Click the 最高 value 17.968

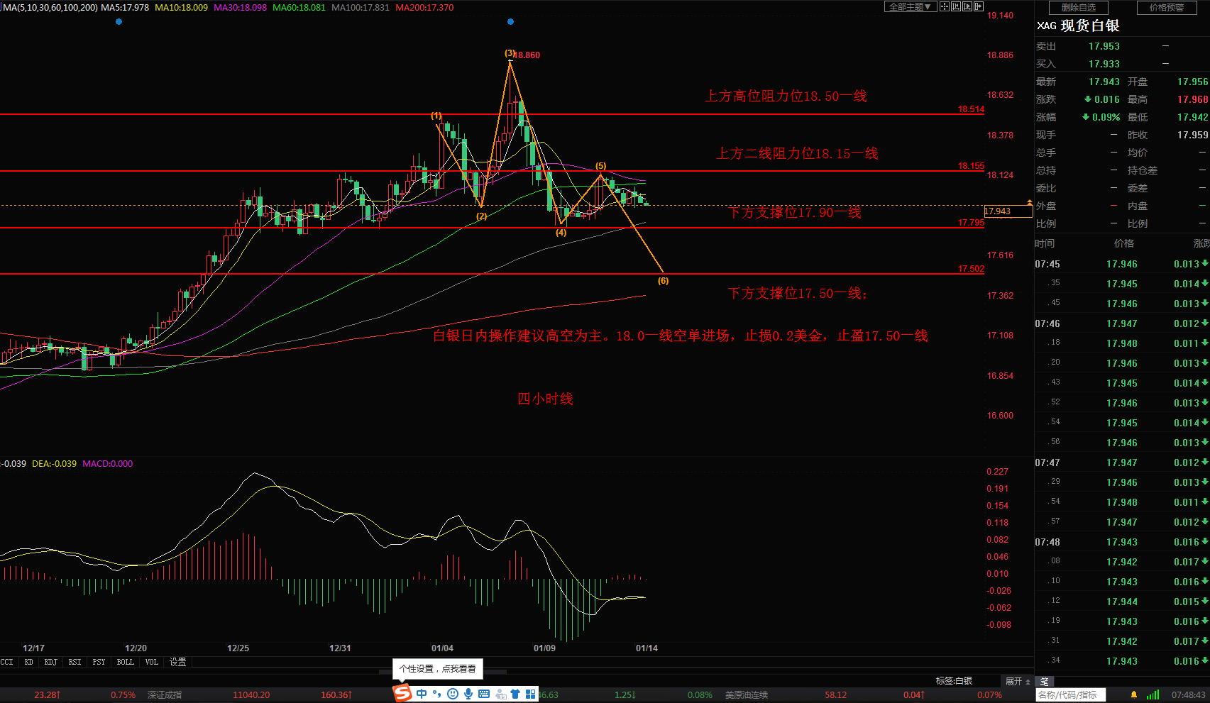click(1192, 99)
